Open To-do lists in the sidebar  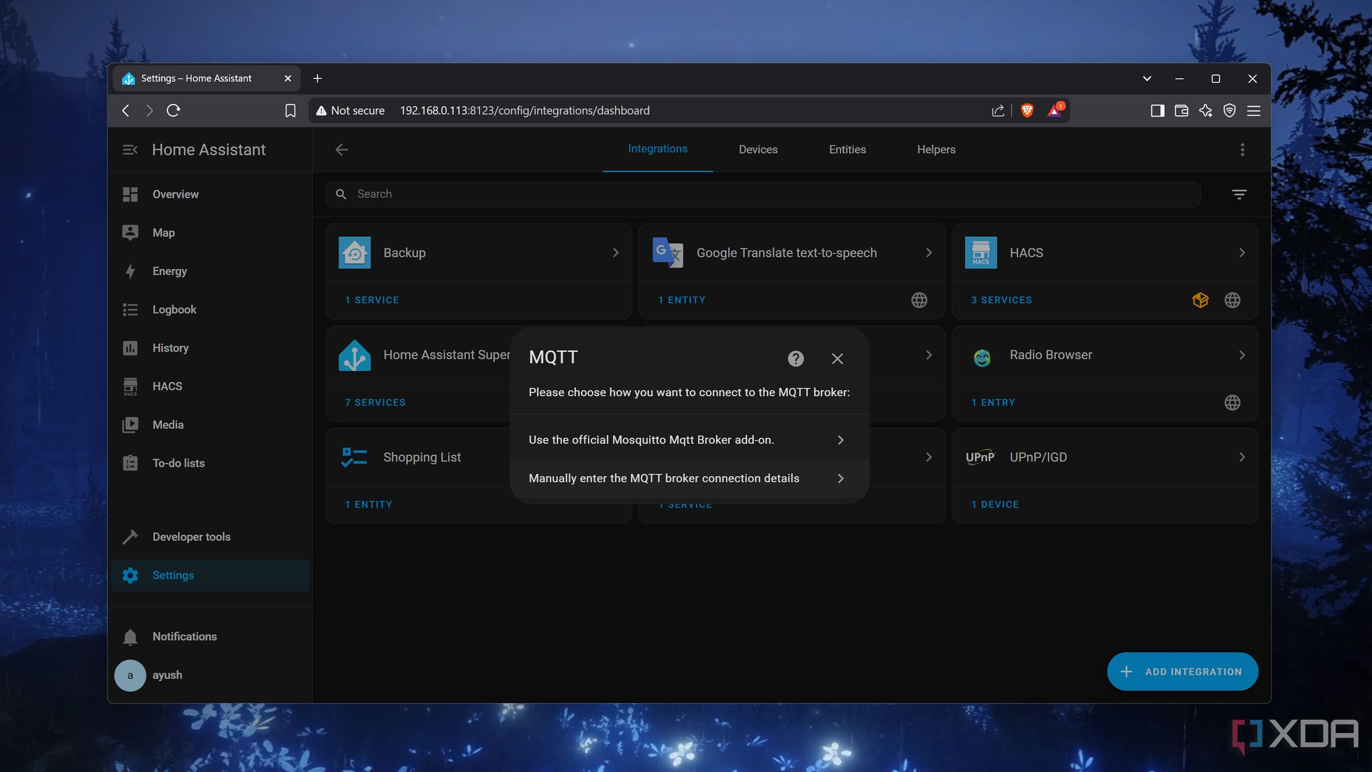[210, 463]
